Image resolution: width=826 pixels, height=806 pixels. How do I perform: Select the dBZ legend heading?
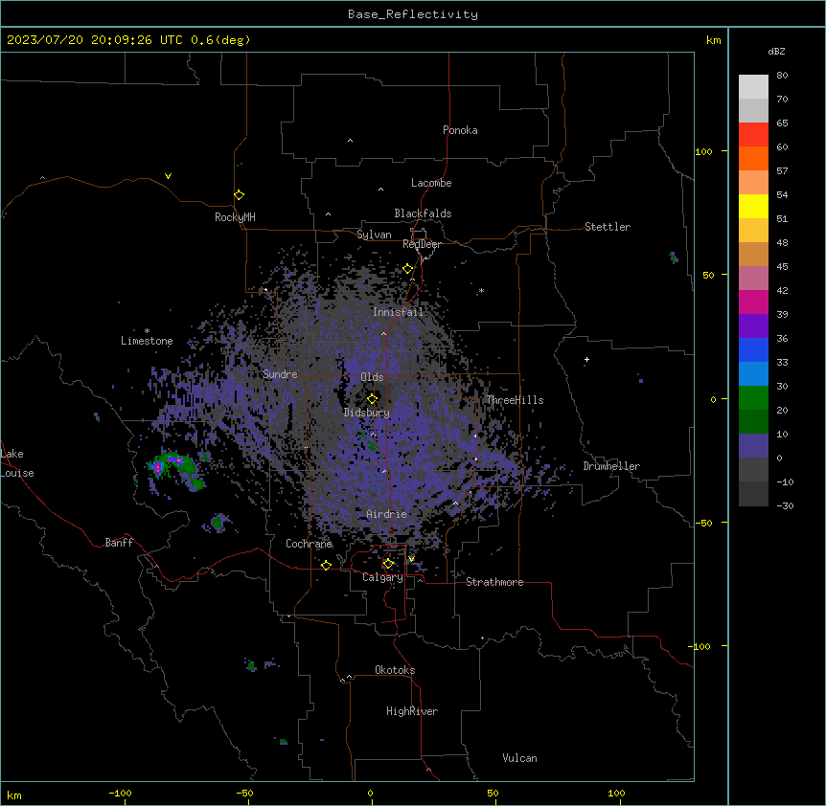(x=776, y=51)
